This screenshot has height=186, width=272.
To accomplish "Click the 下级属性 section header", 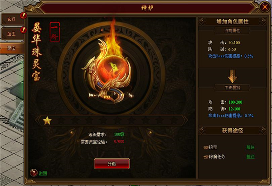I will click(x=232, y=88).
